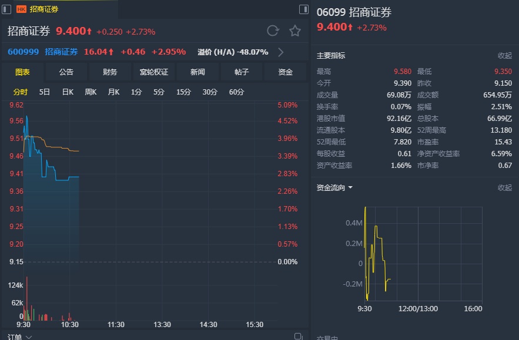Open the 财务 tab

[110, 72]
